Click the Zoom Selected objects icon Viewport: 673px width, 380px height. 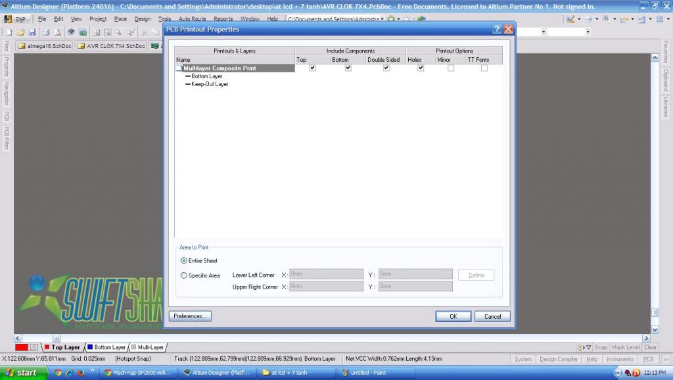120,32
